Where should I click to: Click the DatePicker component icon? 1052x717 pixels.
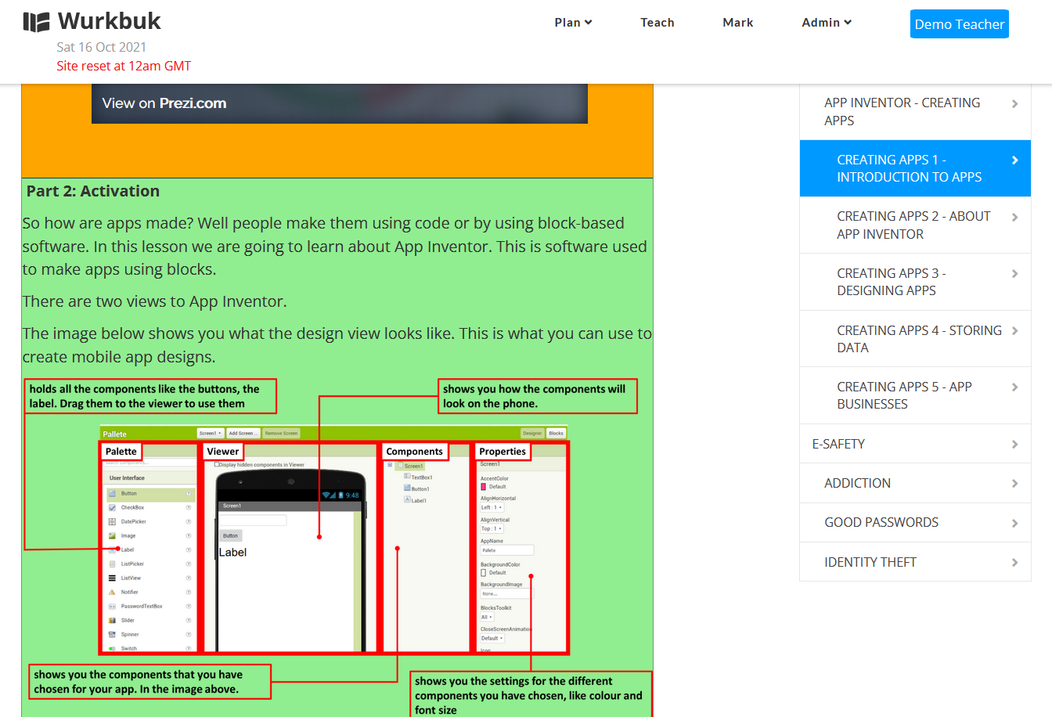[x=112, y=521]
